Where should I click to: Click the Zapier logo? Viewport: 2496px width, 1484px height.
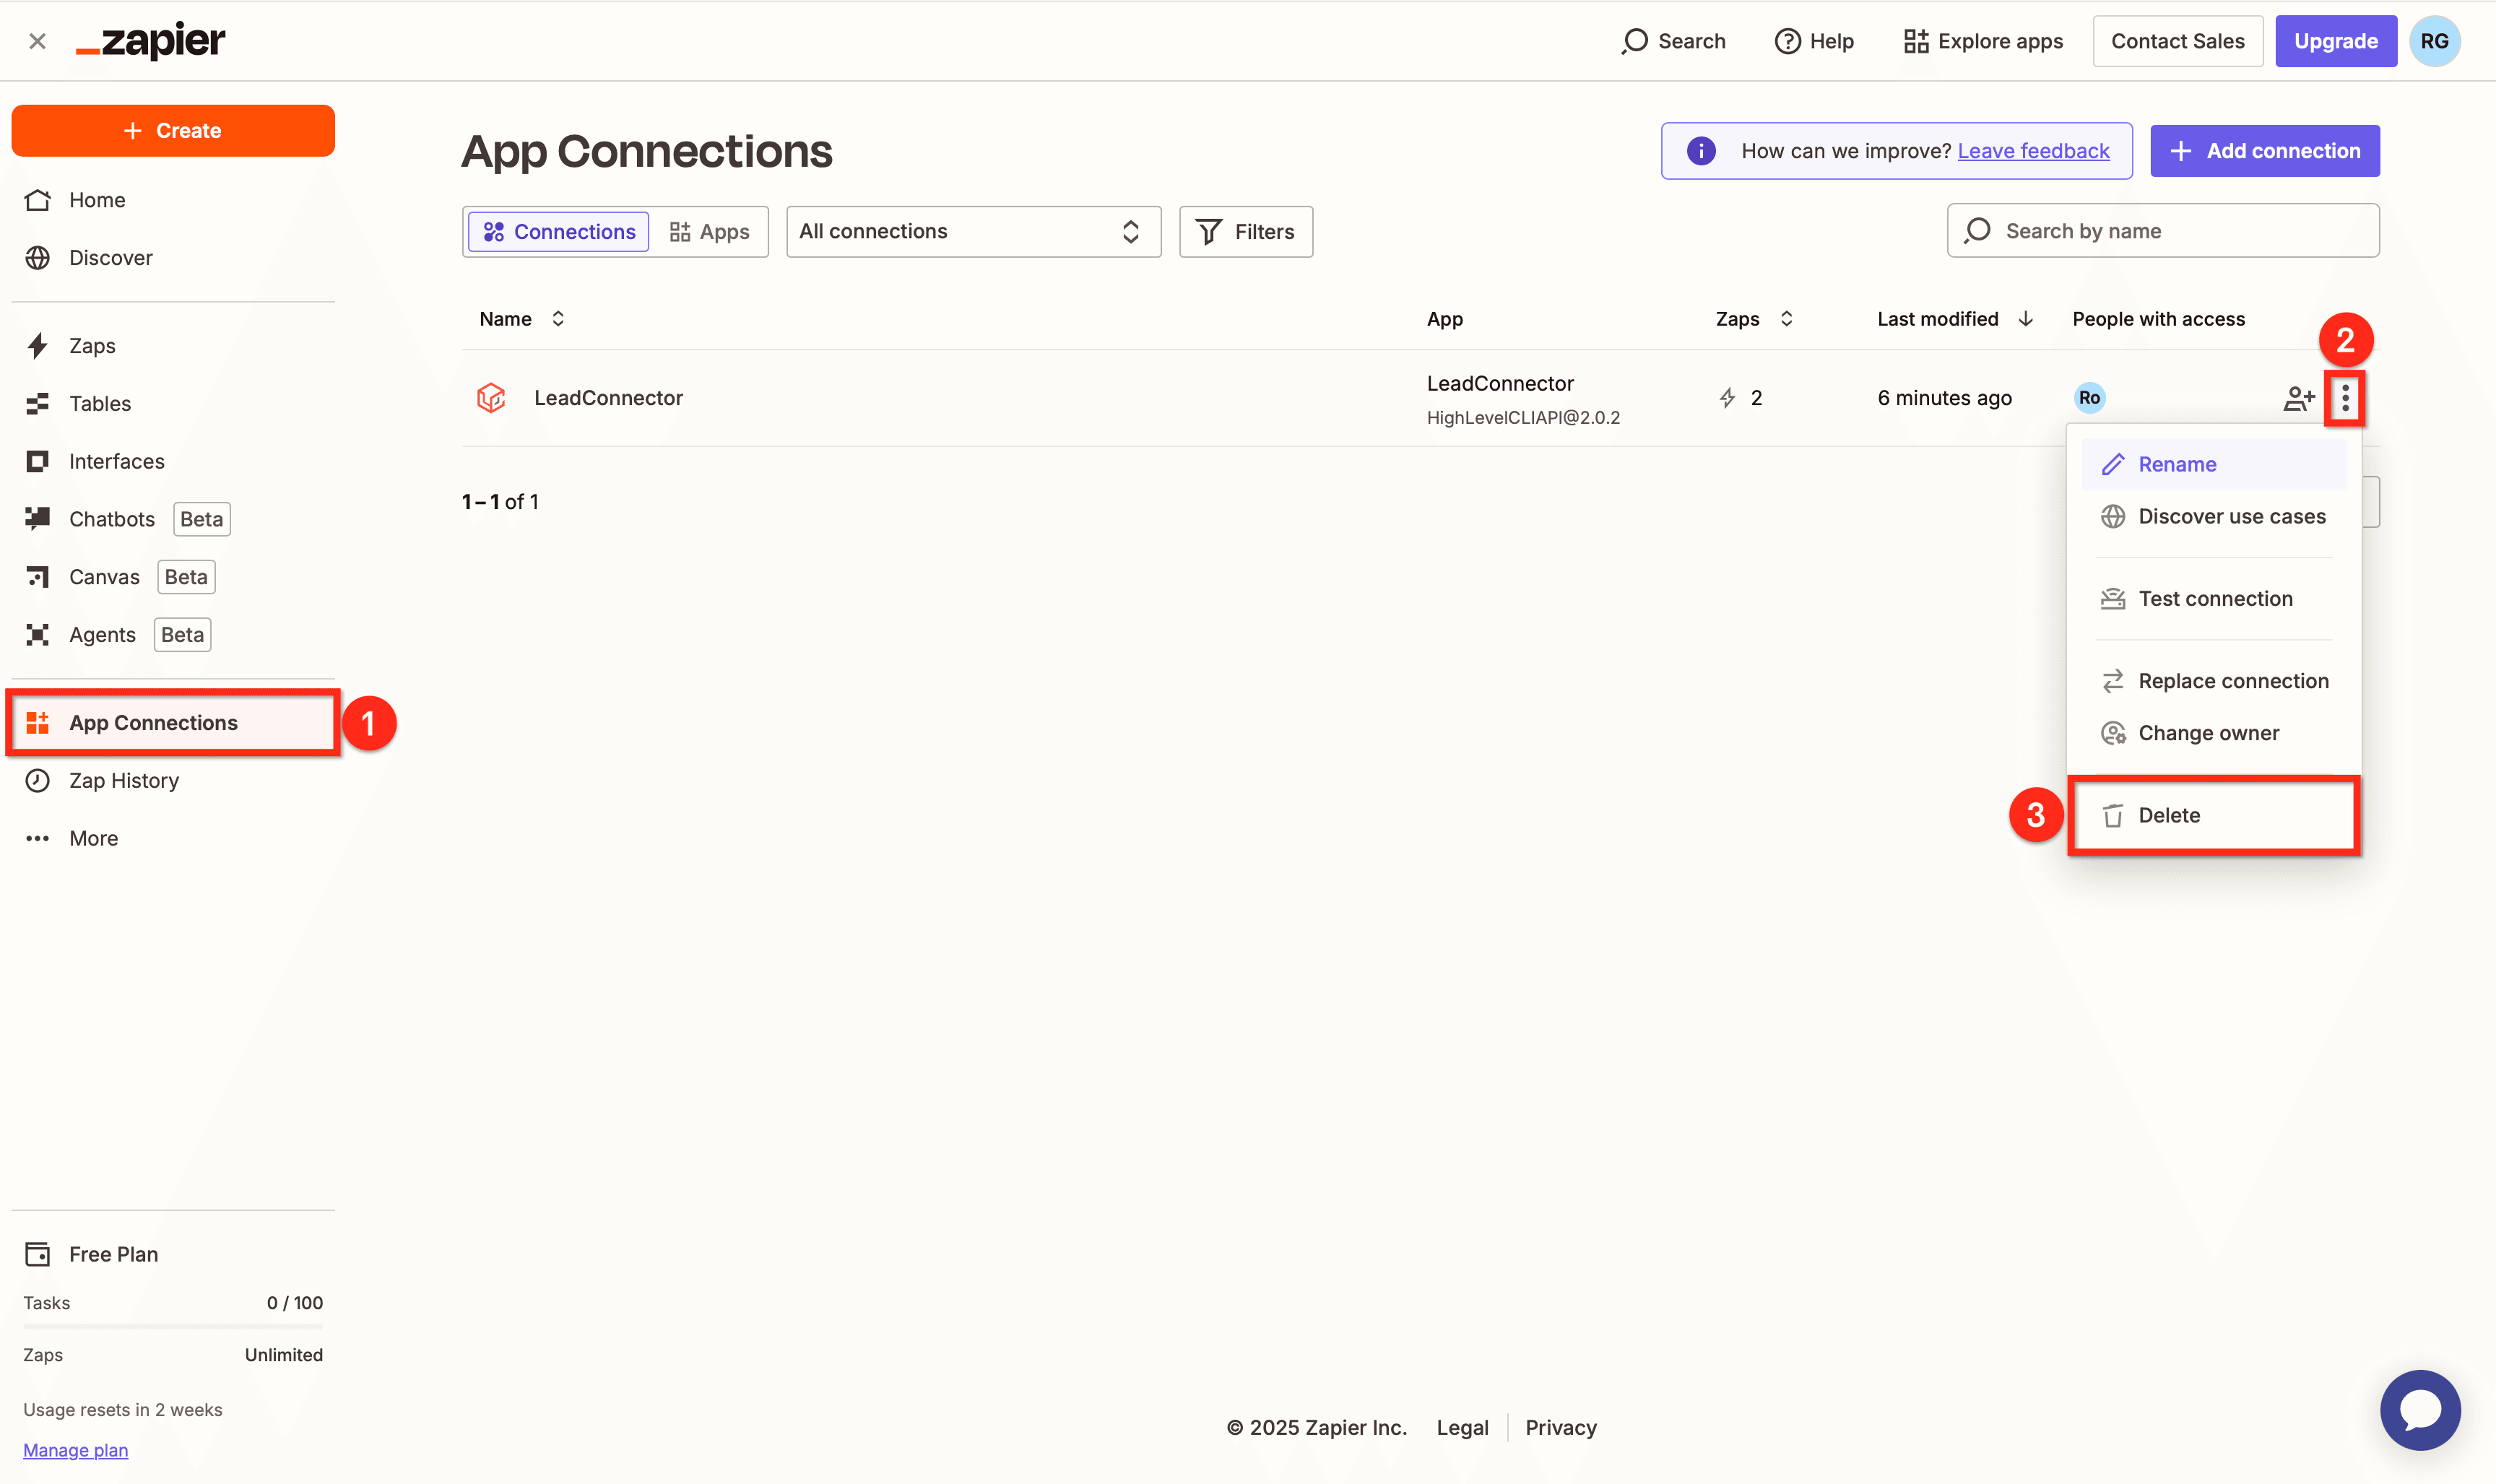point(151,41)
